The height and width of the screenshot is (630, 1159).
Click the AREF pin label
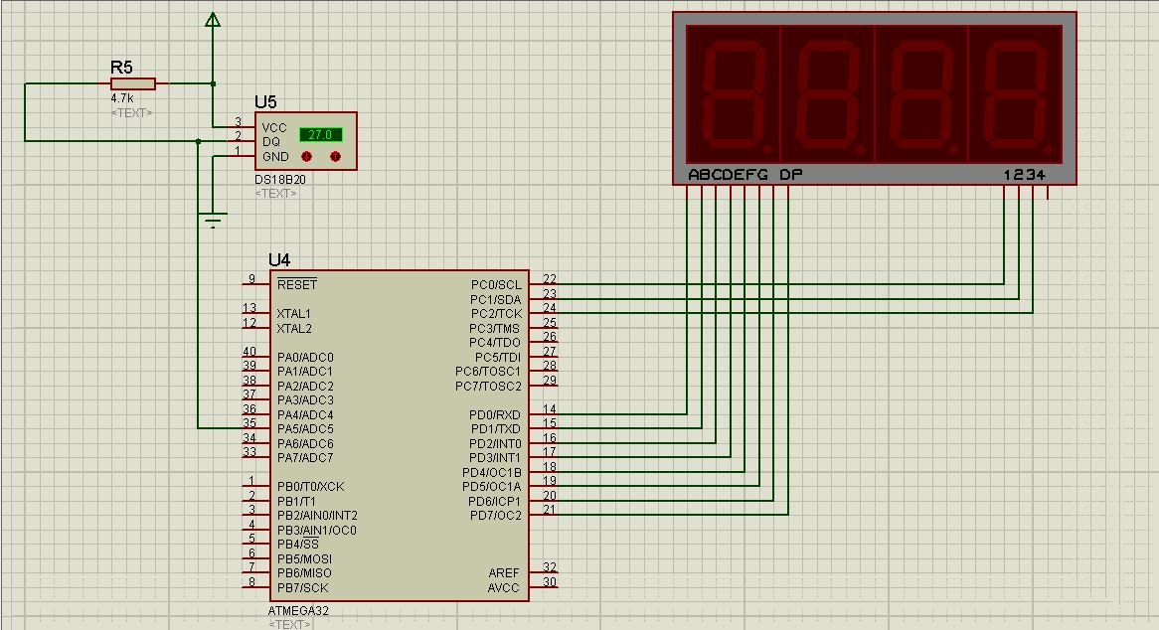pos(503,573)
